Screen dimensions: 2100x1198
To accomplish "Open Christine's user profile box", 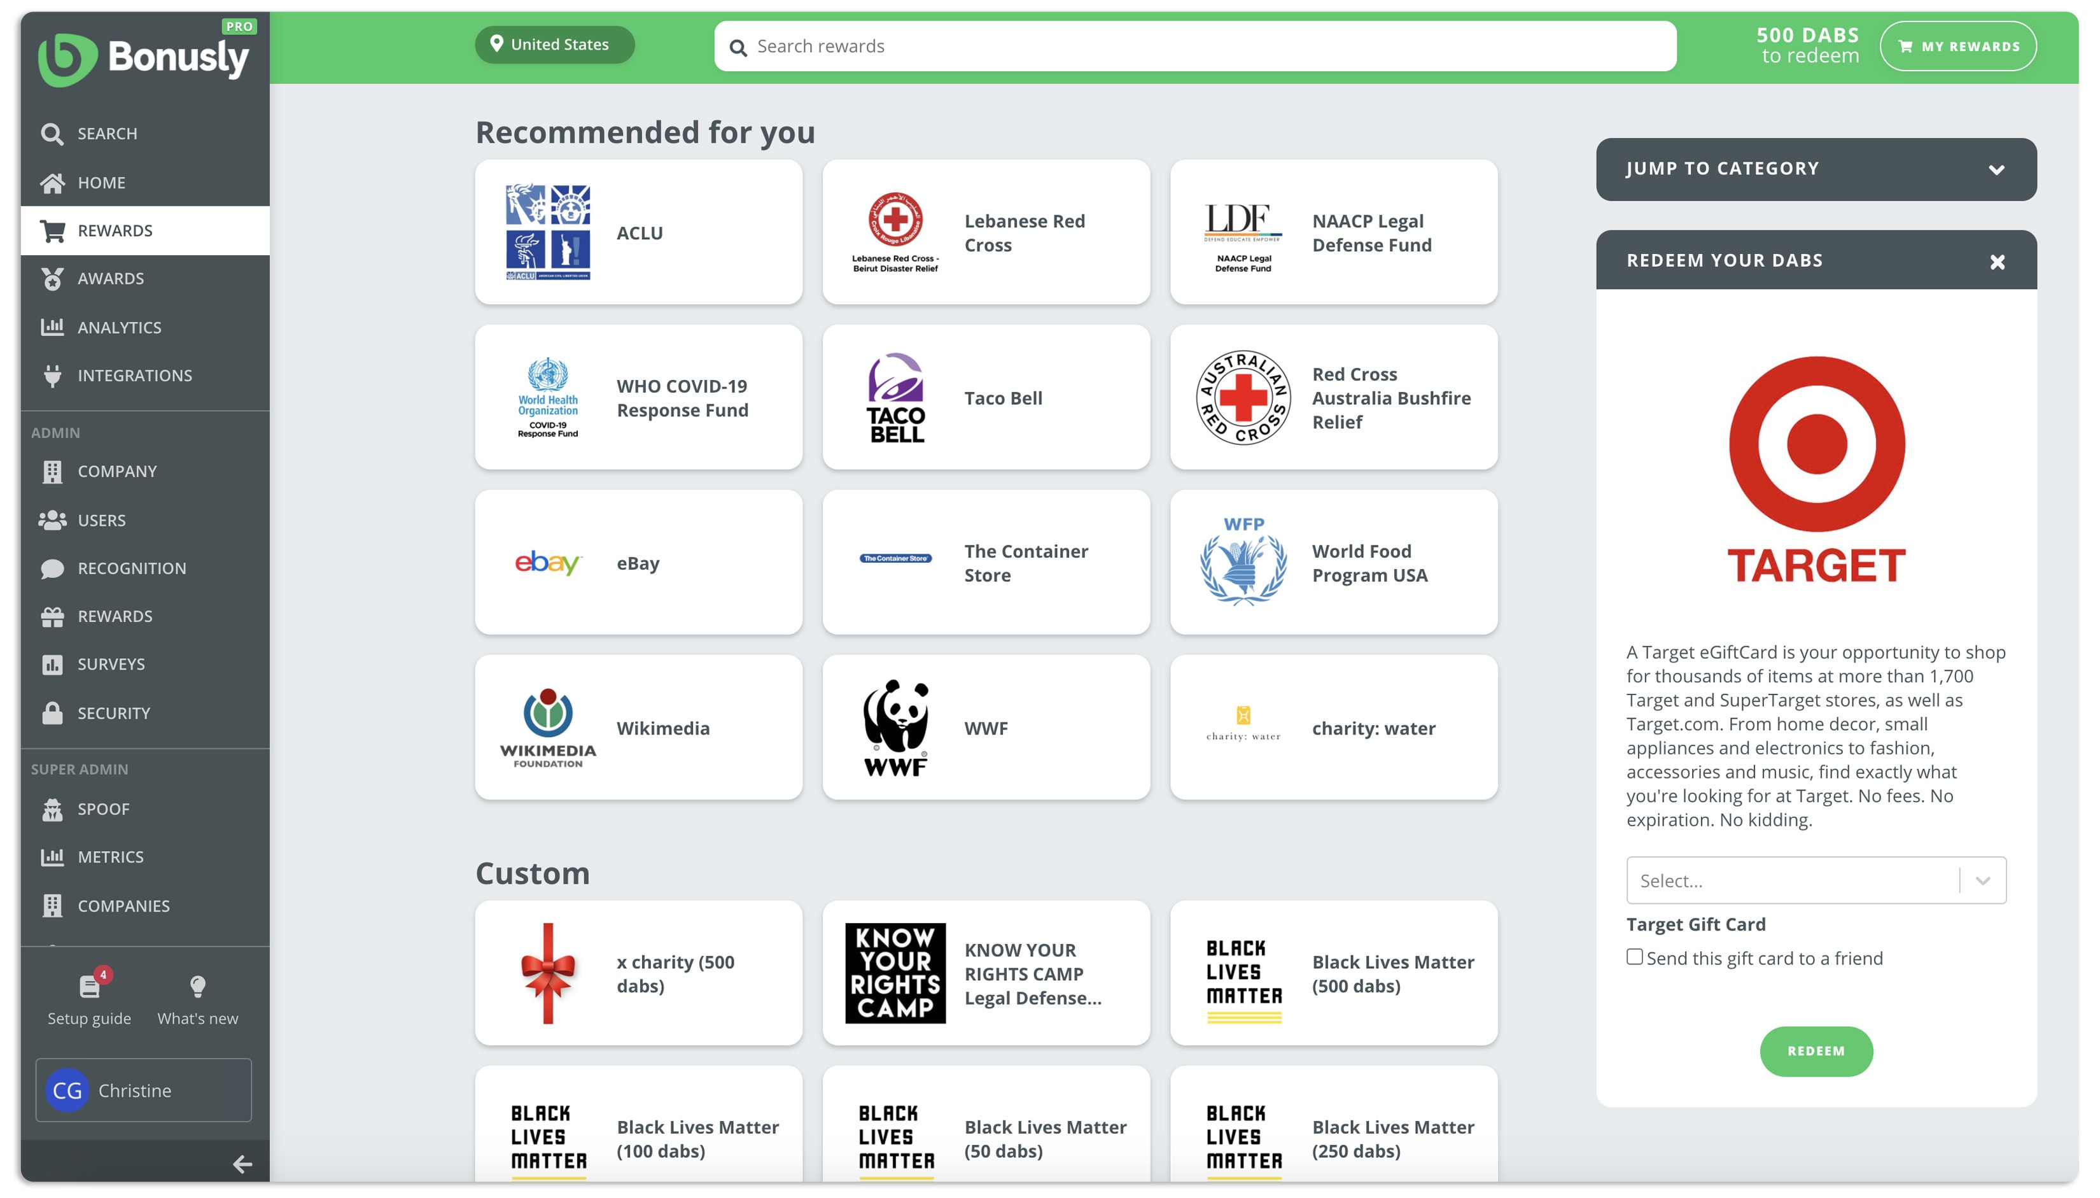I will coord(143,1090).
